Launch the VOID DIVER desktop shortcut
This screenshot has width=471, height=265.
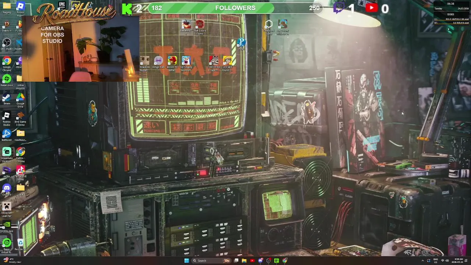[214, 63]
